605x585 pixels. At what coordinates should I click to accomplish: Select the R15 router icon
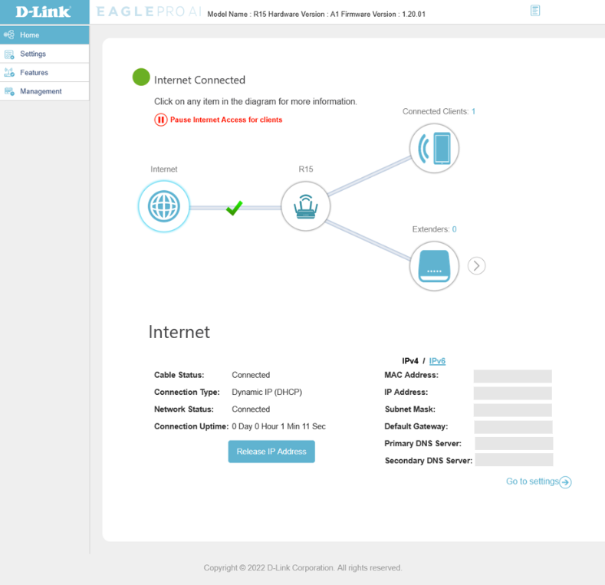tap(305, 206)
